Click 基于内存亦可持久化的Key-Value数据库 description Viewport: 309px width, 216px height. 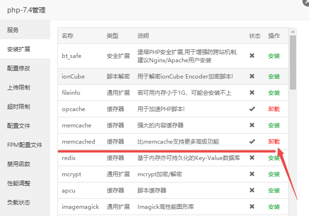[189, 158]
